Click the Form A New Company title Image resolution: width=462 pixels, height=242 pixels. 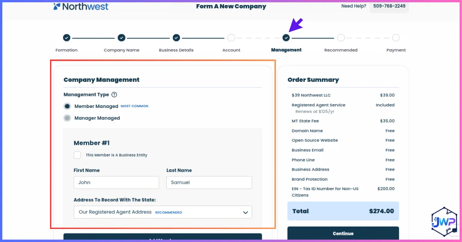click(x=231, y=7)
